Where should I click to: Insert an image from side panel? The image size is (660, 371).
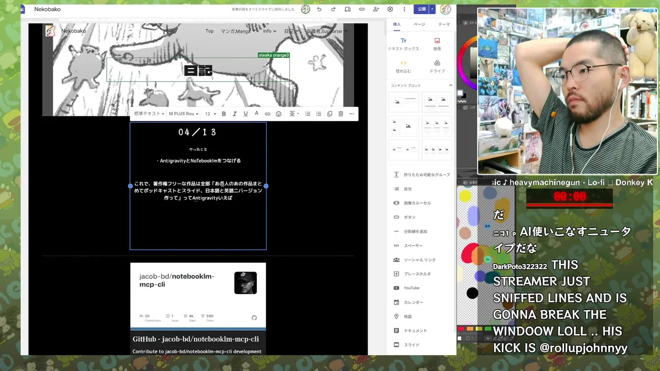pyautogui.click(x=437, y=44)
